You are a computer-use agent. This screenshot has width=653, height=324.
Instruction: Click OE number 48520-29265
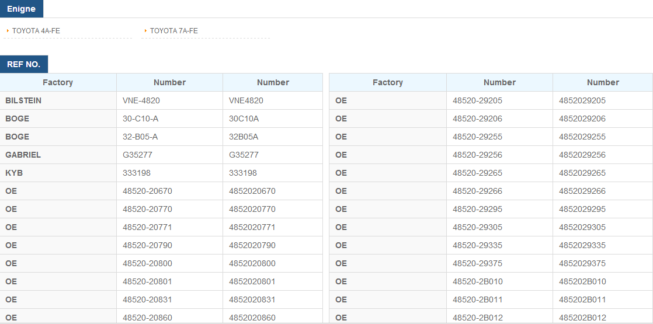click(x=478, y=173)
